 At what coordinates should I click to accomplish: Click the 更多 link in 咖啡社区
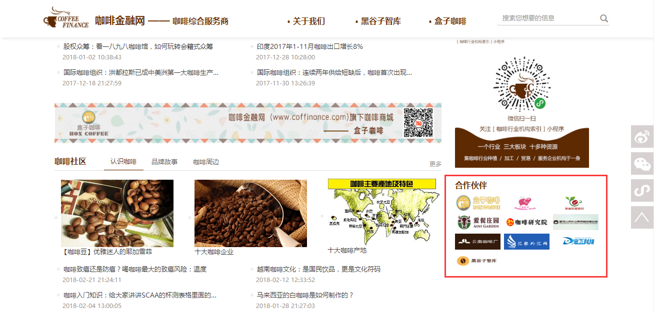tap(435, 164)
